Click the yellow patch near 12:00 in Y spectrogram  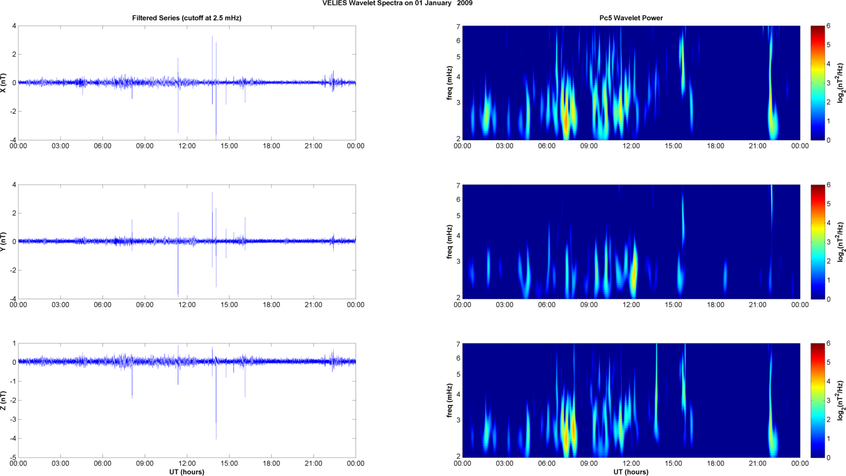tap(634, 271)
